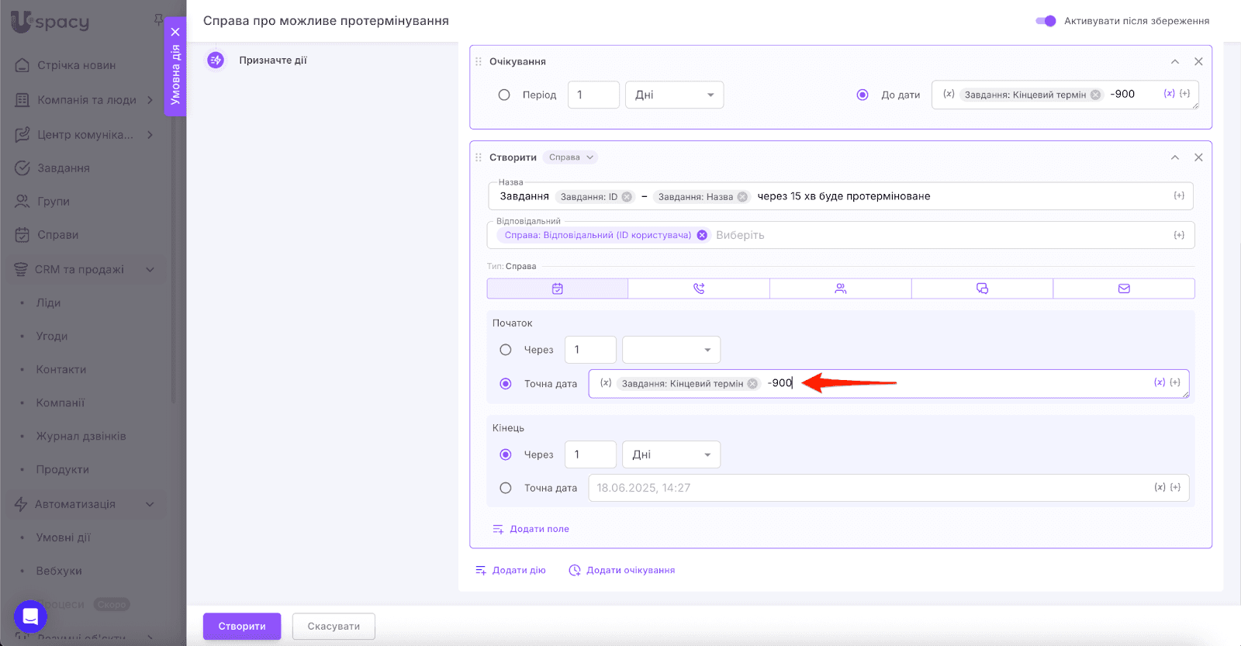Select Через radio under Початок
This screenshot has height=646, width=1241.
pyautogui.click(x=506, y=350)
